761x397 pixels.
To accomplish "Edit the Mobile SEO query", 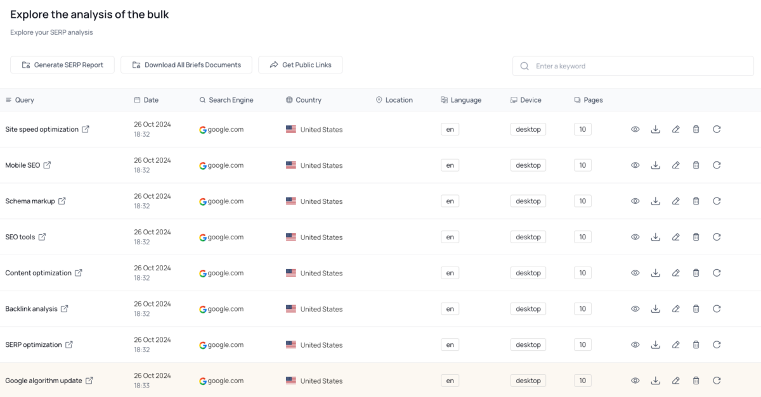I will click(676, 165).
